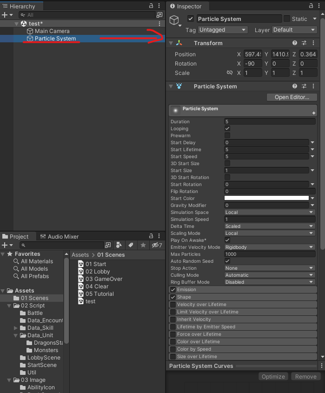The image size is (325, 393).
Task: Open the Hierarchy scene search picker icon
Action: point(159,15)
